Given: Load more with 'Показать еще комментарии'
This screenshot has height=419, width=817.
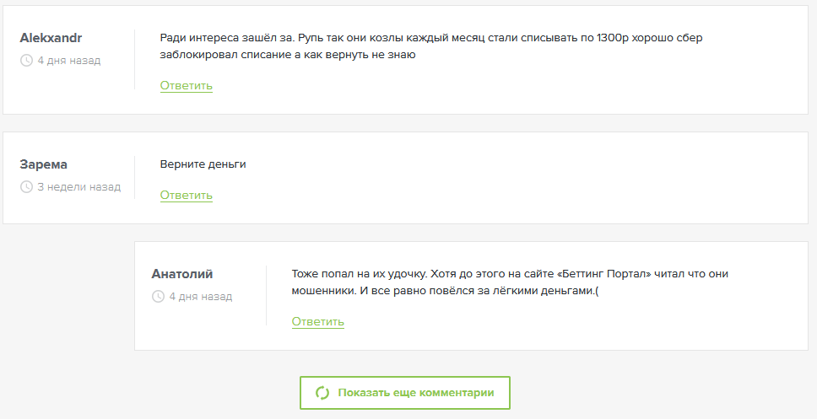Looking at the screenshot, I should [405, 393].
